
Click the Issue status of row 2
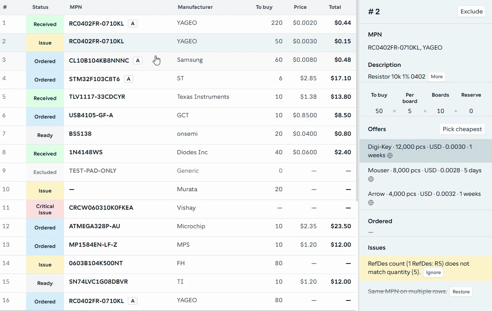click(x=45, y=42)
